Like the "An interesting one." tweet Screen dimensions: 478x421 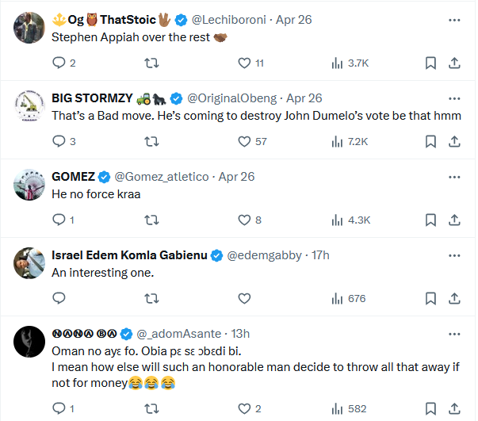(x=244, y=298)
